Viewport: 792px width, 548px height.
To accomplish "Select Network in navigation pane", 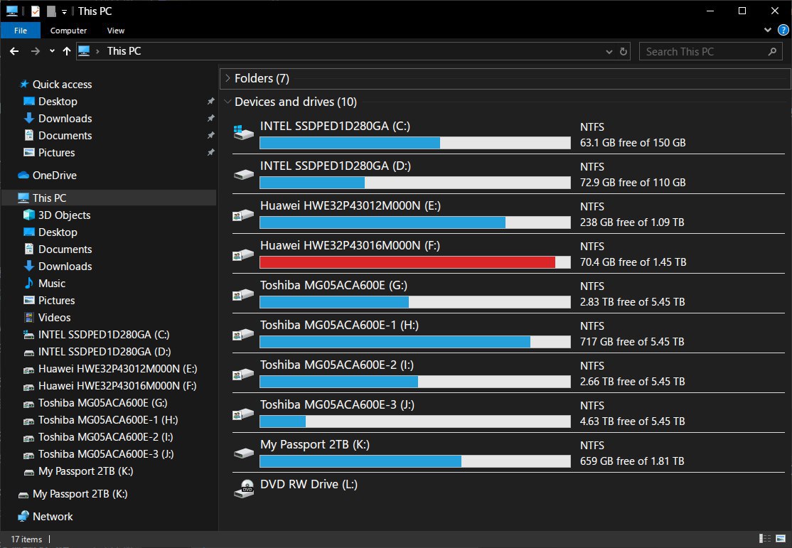I will (53, 517).
